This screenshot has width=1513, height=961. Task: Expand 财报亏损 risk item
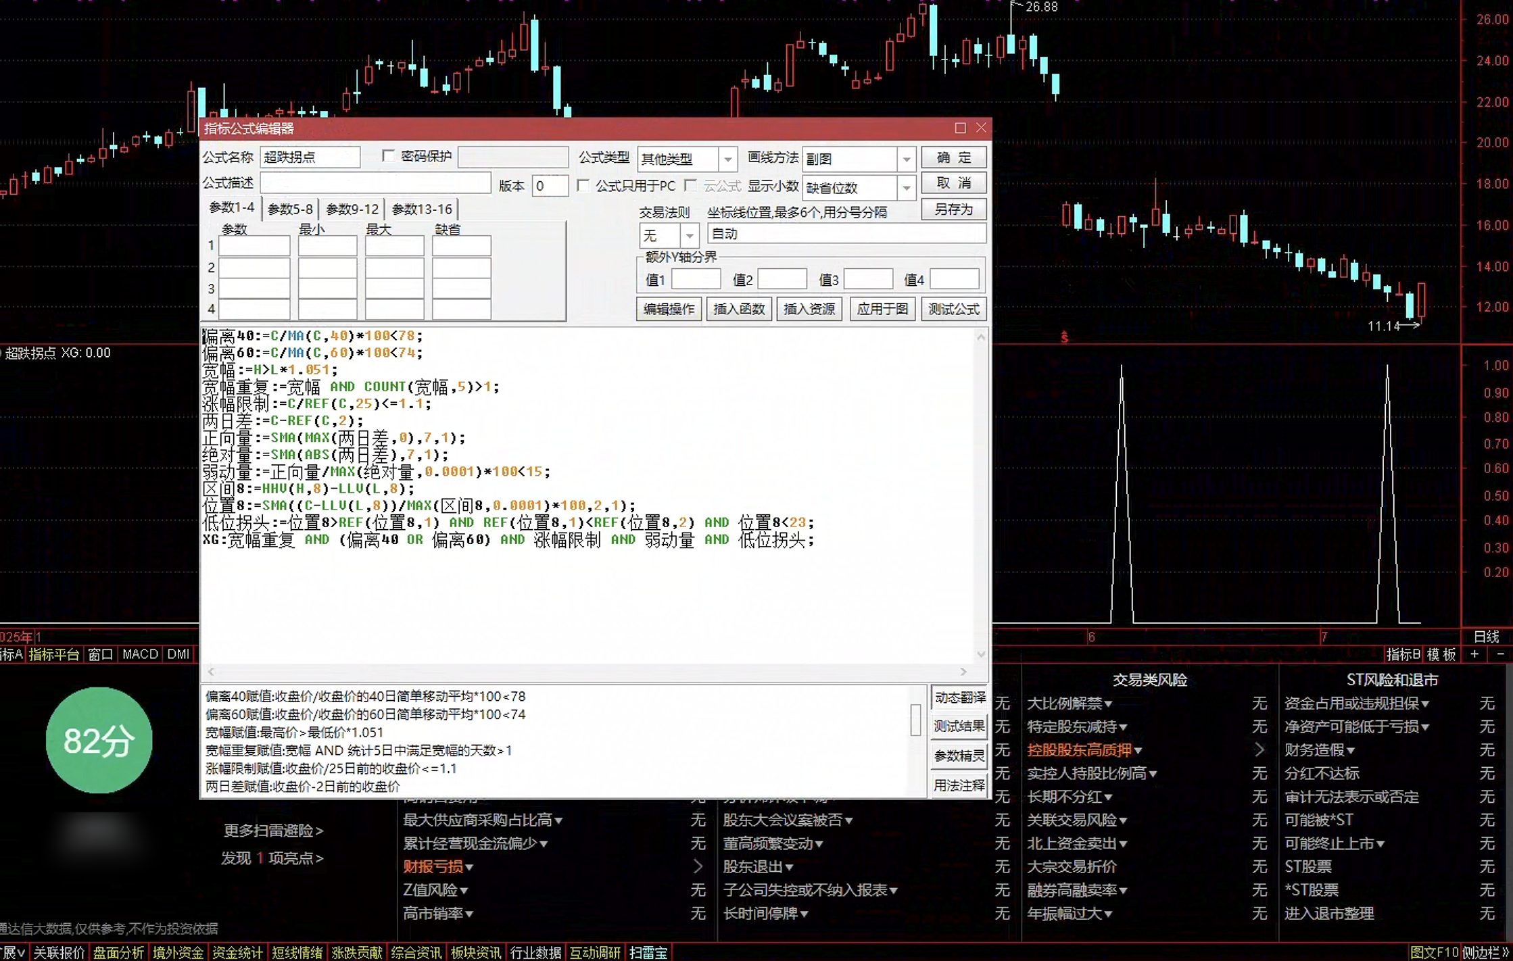pyautogui.click(x=438, y=866)
